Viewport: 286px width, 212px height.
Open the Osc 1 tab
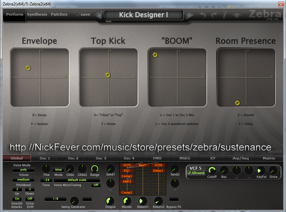click(x=45, y=158)
